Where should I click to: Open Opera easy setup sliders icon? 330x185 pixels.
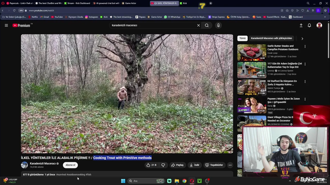click(313, 11)
